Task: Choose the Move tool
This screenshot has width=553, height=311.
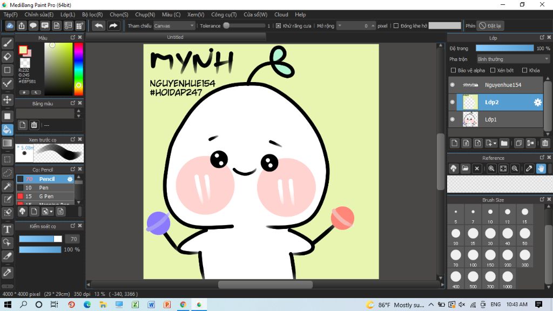Action: pos(8,99)
